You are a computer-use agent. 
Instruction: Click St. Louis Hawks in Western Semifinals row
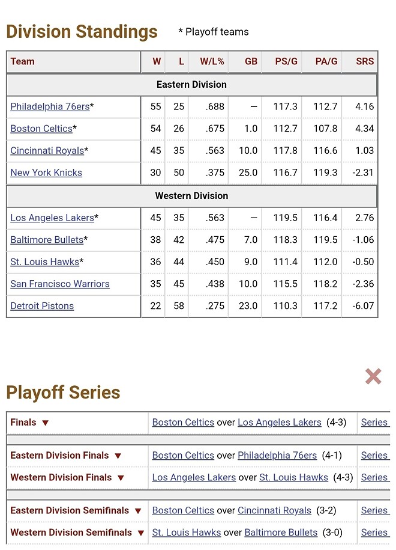point(187,533)
